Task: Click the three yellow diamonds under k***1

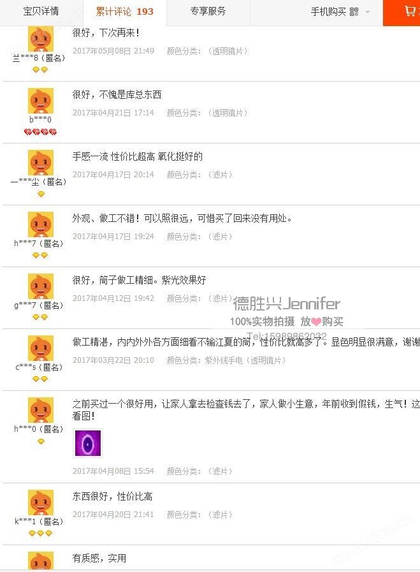Action: 40,533
